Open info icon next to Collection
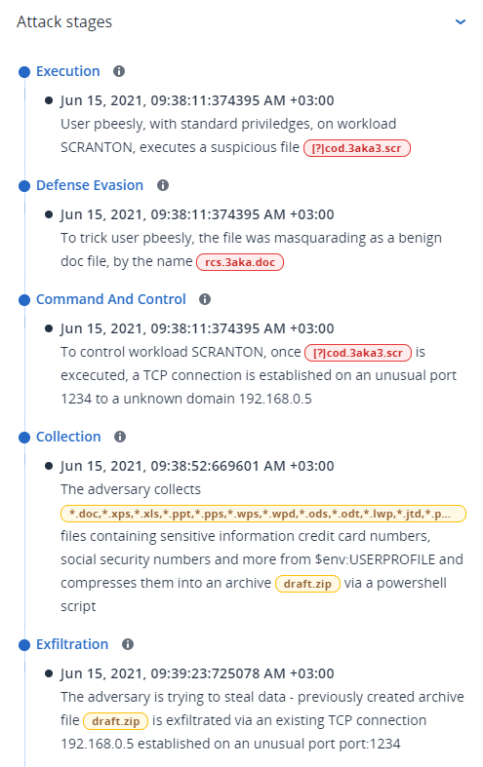Screen dimensions: 483x767 pos(119,437)
